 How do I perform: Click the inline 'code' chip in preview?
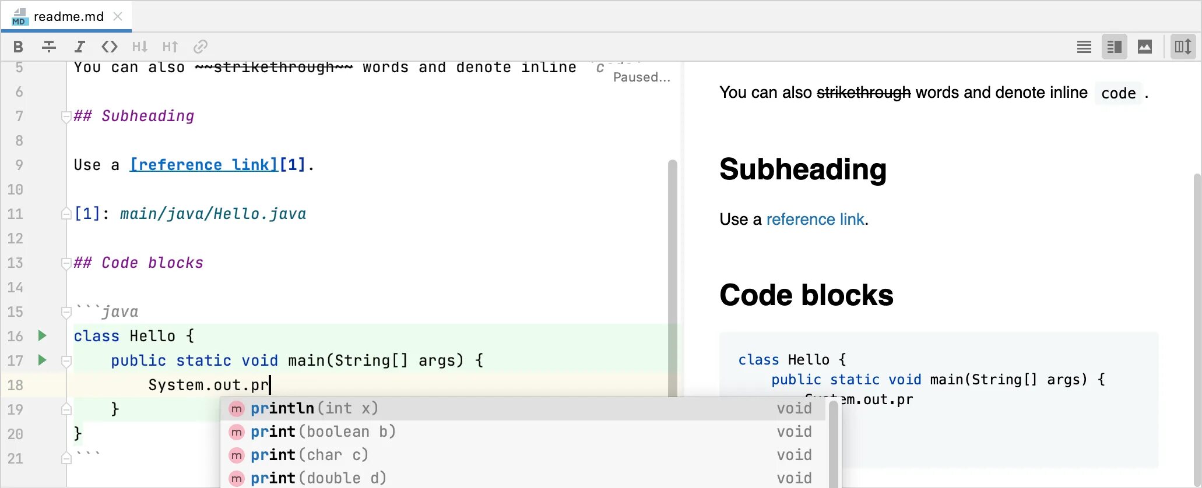(1119, 93)
